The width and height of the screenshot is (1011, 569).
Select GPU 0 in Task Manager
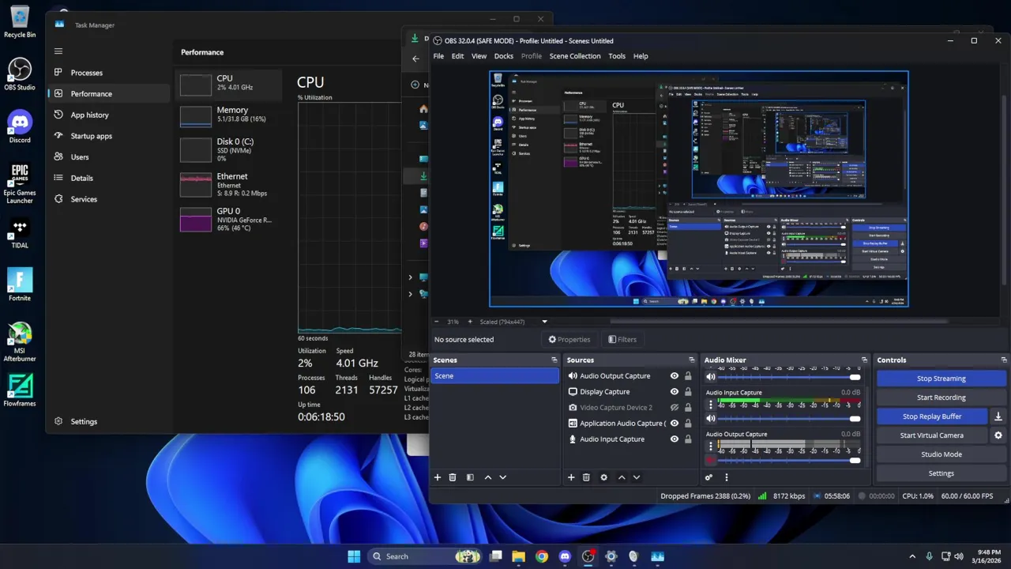click(x=228, y=219)
